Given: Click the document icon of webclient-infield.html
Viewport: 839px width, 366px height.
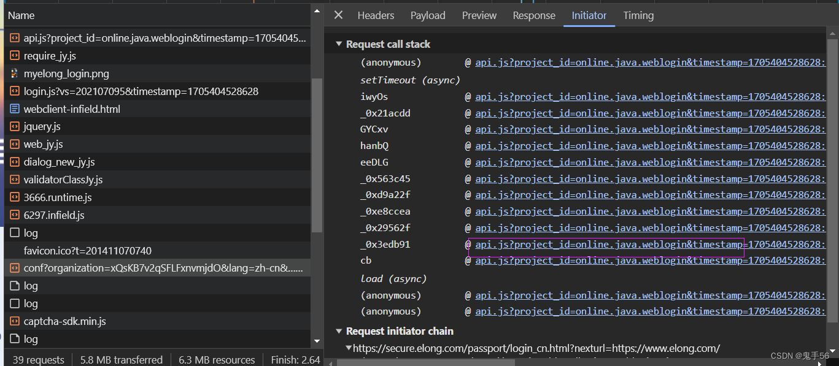Looking at the screenshot, I should [15, 109].
